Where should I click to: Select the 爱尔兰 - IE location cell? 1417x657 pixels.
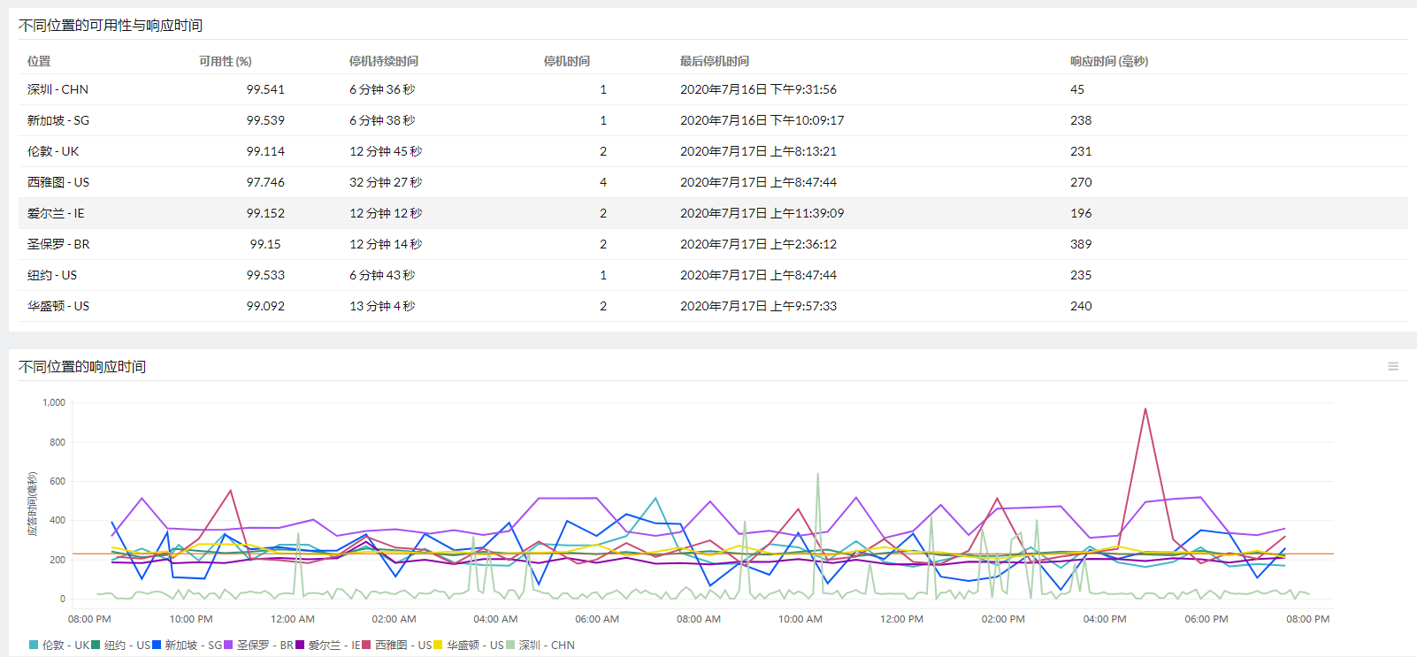[56, 213]
